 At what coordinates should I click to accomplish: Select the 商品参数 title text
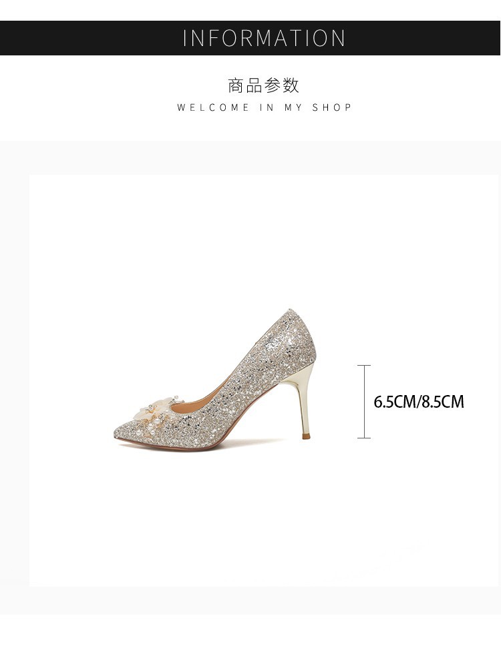coord(264,85)
